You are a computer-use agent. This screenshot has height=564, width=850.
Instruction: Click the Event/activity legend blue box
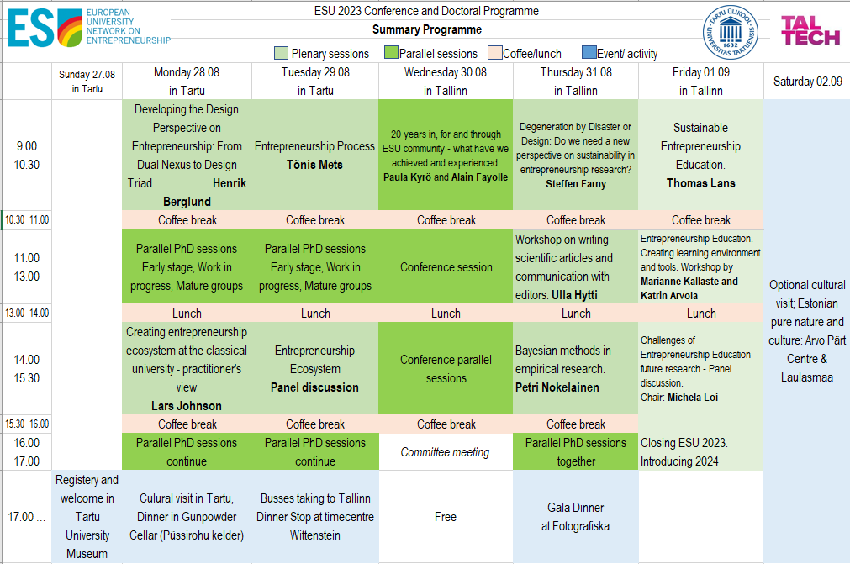[589, 54]
